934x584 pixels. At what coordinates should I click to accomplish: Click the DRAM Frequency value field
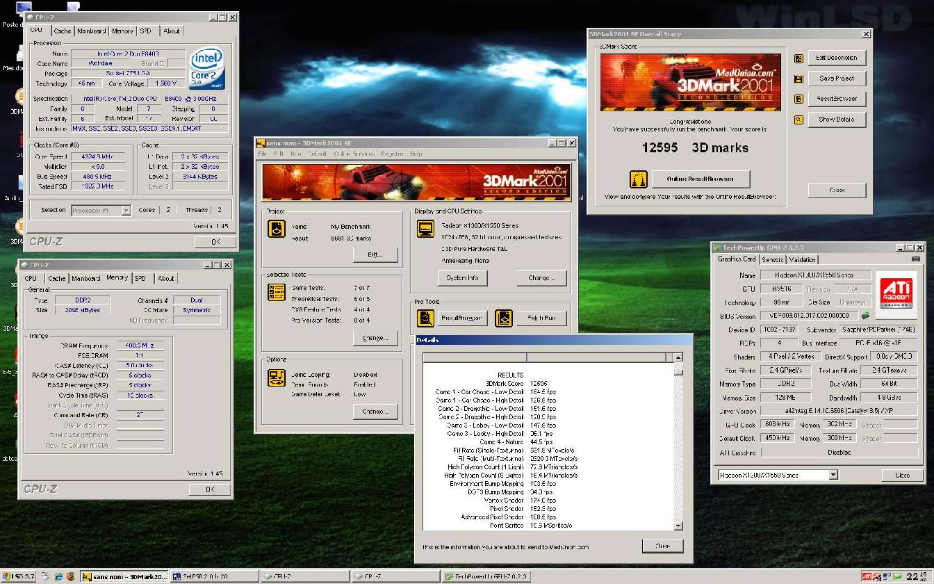click(x=140, y=346)
